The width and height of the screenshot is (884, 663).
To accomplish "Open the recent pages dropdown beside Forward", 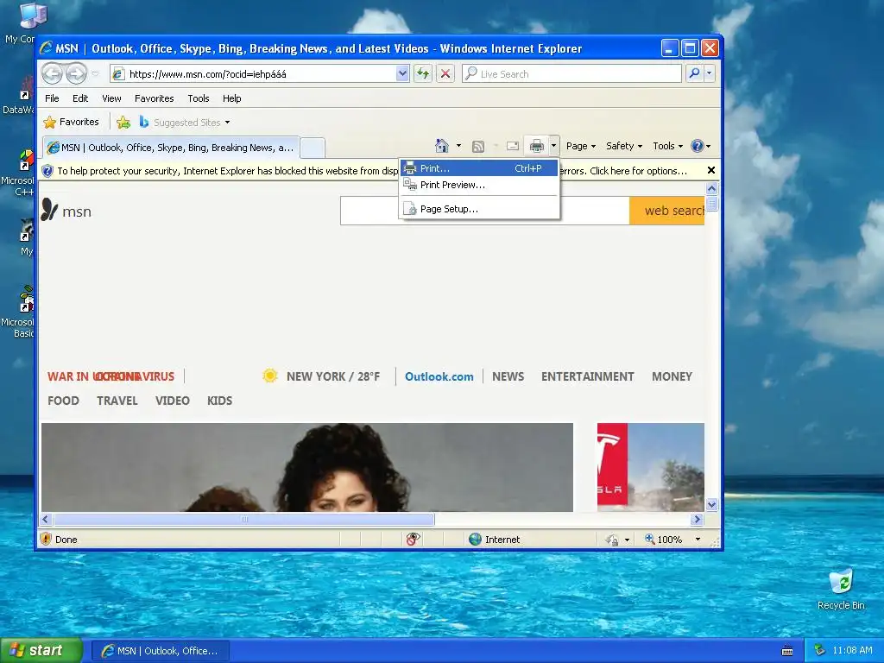I will [x=95, y=74].
